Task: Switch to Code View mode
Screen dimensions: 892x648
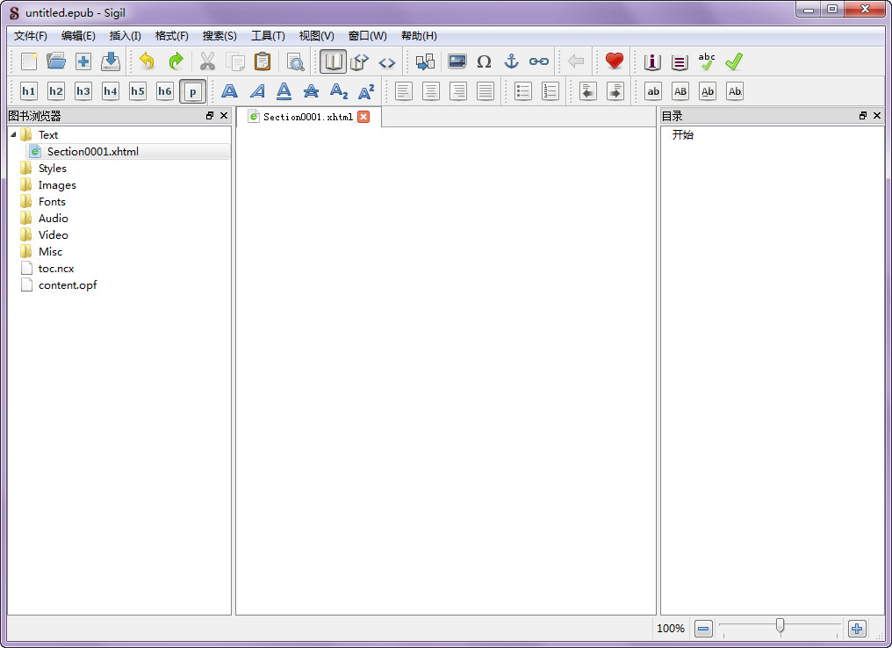Action: pos(387,62)
